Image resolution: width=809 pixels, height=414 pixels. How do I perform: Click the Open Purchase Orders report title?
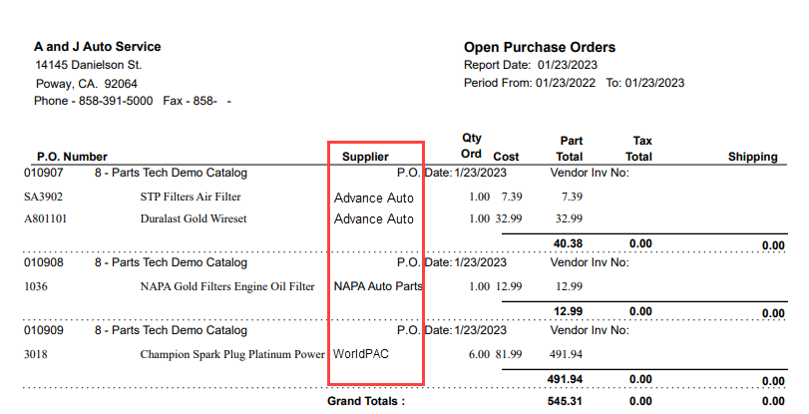click(x=540, y=47)
